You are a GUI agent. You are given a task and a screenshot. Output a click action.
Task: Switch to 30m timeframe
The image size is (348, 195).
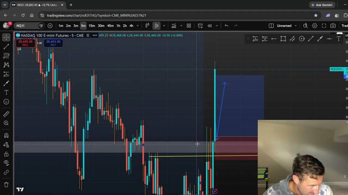101,26
